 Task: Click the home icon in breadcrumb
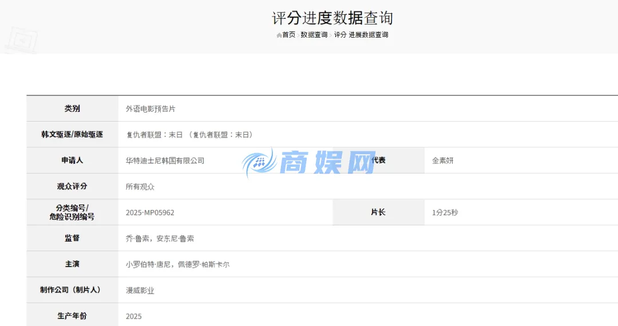279,35
